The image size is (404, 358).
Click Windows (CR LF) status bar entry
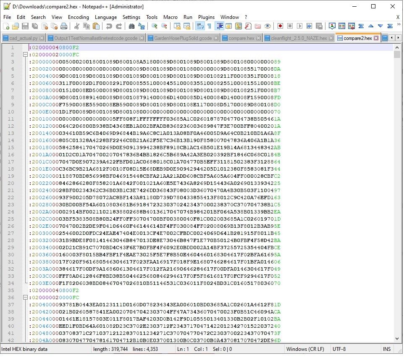[x=305, y=349]
